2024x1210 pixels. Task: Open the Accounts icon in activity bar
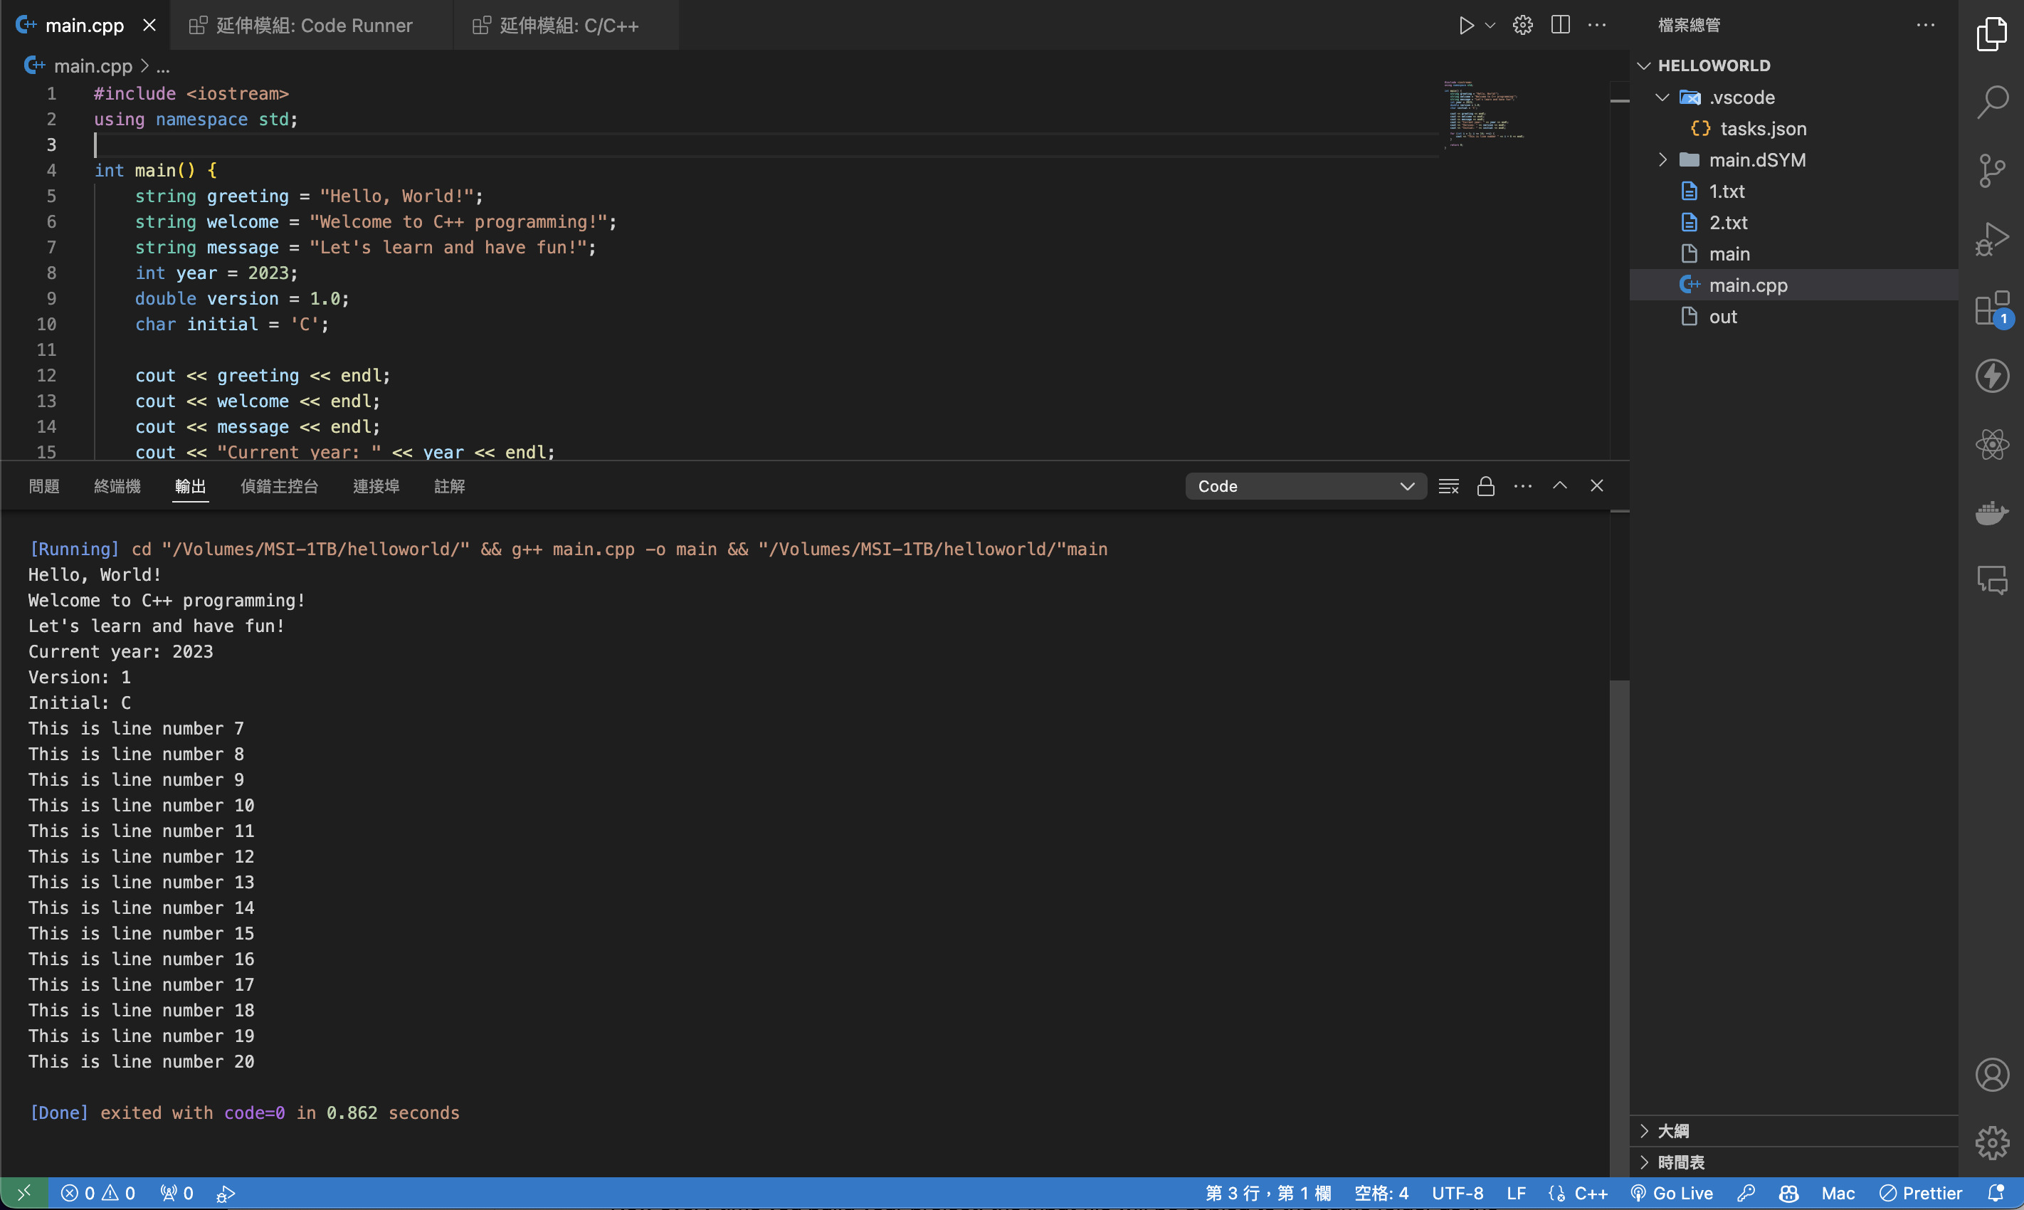pyautogui.click(x=1991, y=1075)
